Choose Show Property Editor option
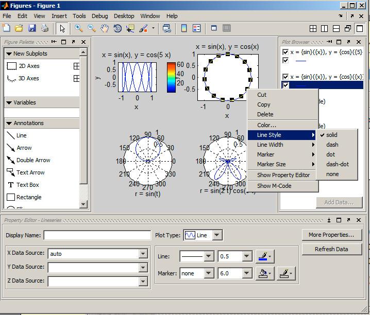The width and height of the screenshot is (370, 315). point(282,175)
